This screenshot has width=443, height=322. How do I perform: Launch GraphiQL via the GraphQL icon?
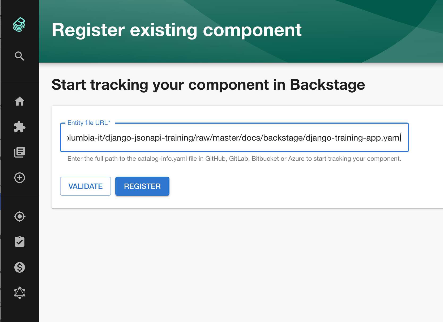pyautogui.click(x=20, y=293)
